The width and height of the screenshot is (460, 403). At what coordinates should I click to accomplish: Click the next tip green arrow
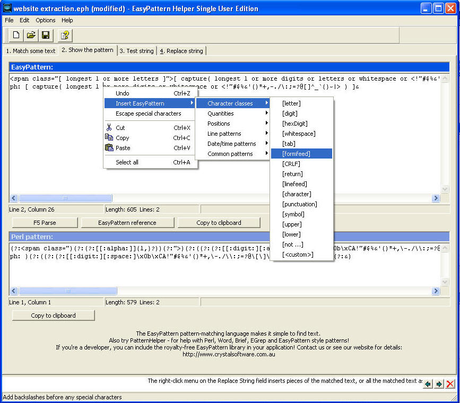tap(439, 383)
